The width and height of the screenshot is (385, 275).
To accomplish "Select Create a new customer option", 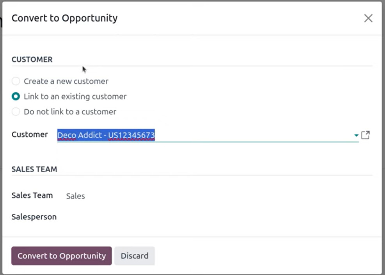I will tap(16, 81).
